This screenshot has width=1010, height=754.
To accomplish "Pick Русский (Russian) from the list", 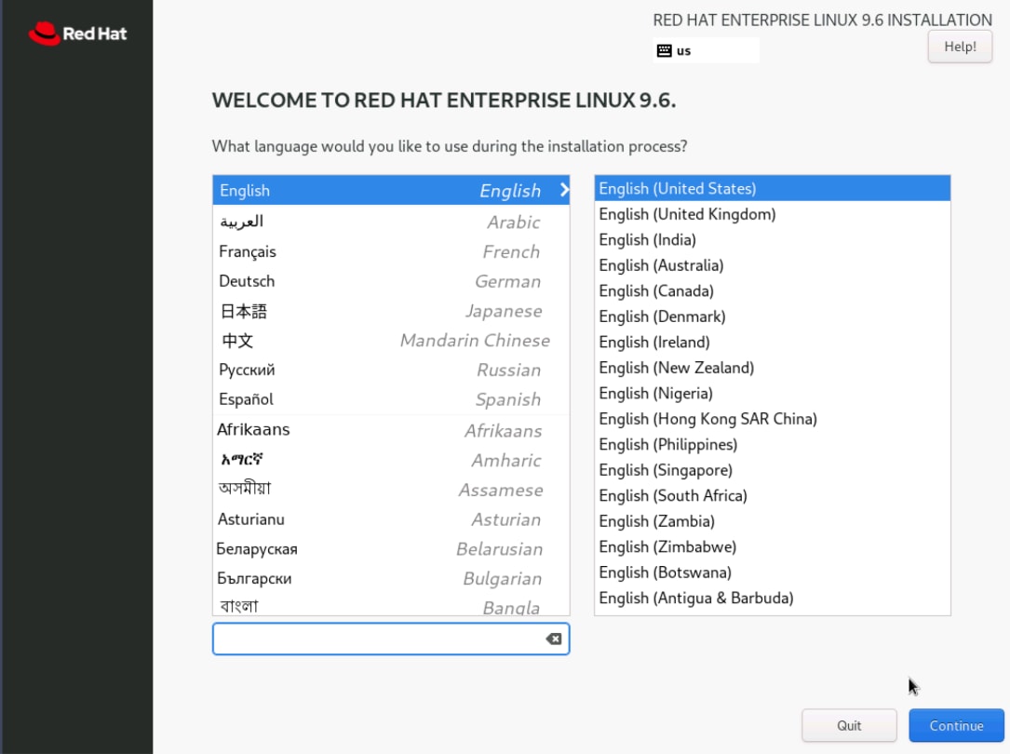I will click(x=391, y=370).
